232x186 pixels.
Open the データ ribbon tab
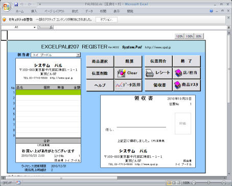pyautogui.click(x=89, y=11)
